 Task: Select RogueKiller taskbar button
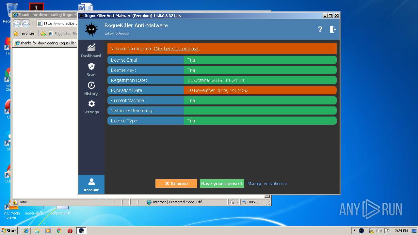coord(81,231)
